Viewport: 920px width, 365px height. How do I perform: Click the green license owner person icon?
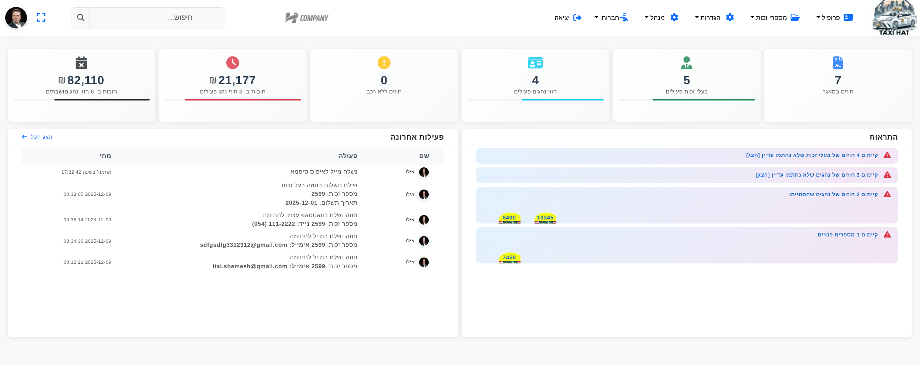tap(687, 63)
